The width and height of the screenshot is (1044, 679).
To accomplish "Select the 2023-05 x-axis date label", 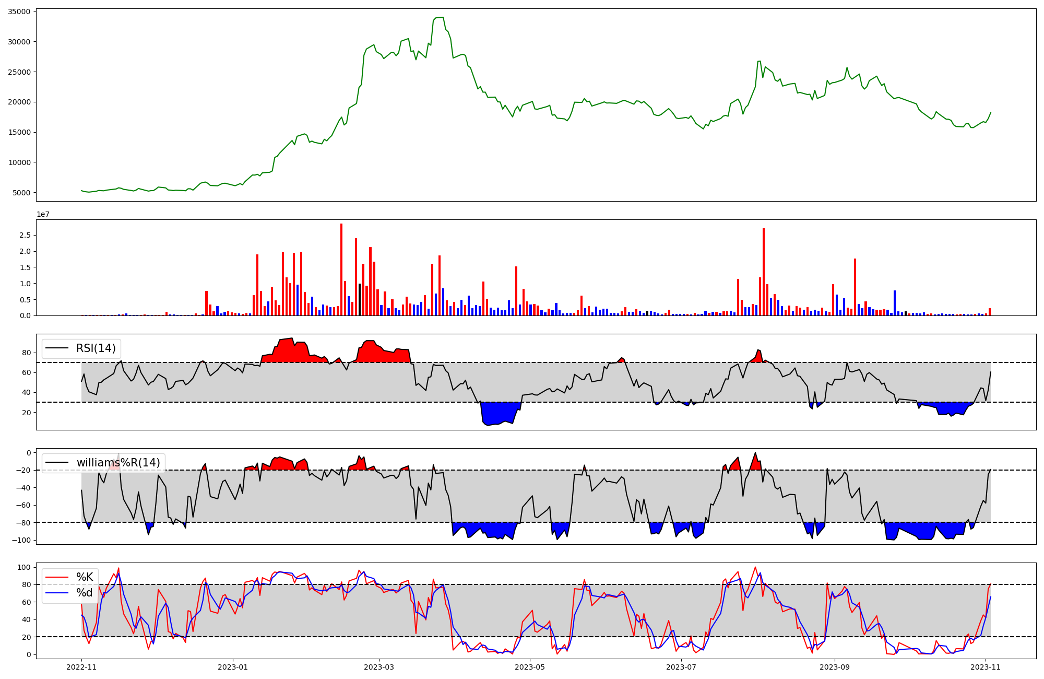I will pyautogui.click(x=530, y=667).
